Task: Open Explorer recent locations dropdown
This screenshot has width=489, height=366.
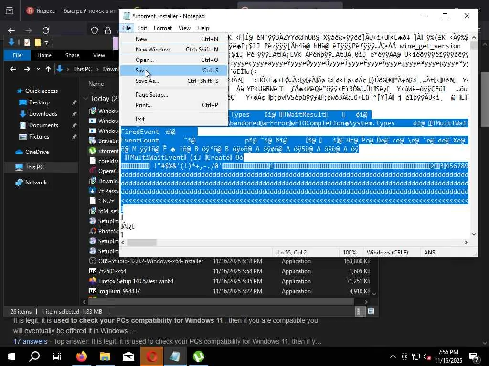Action: (38, 69)
